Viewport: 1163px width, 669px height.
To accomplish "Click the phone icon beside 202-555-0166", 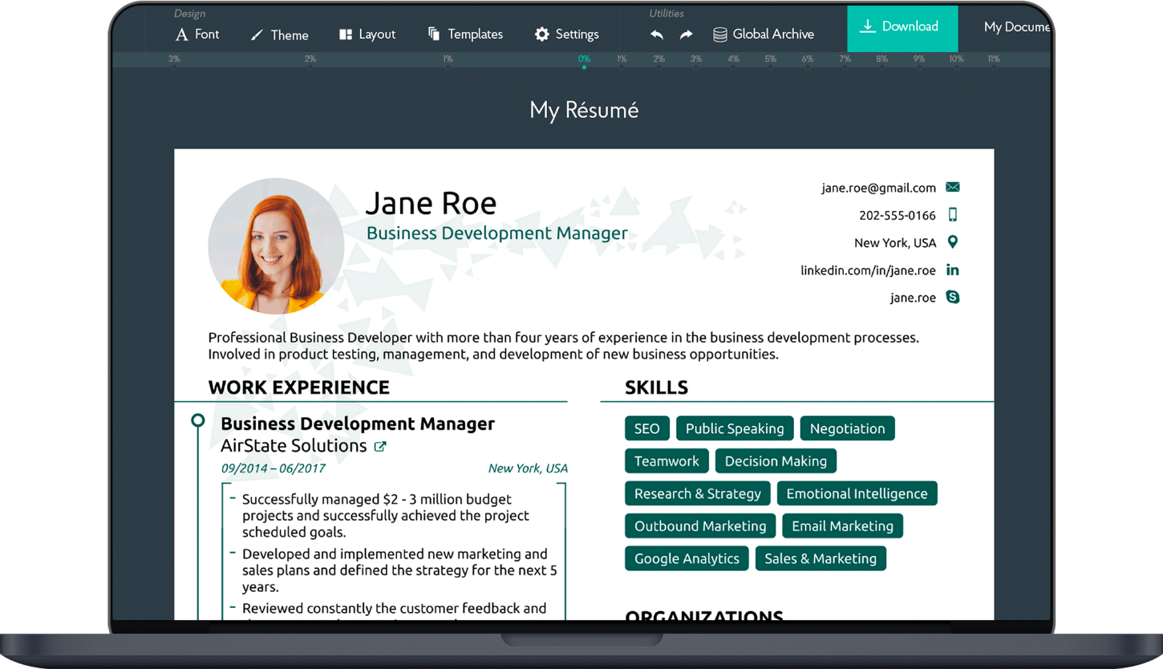I will (952, 215).
